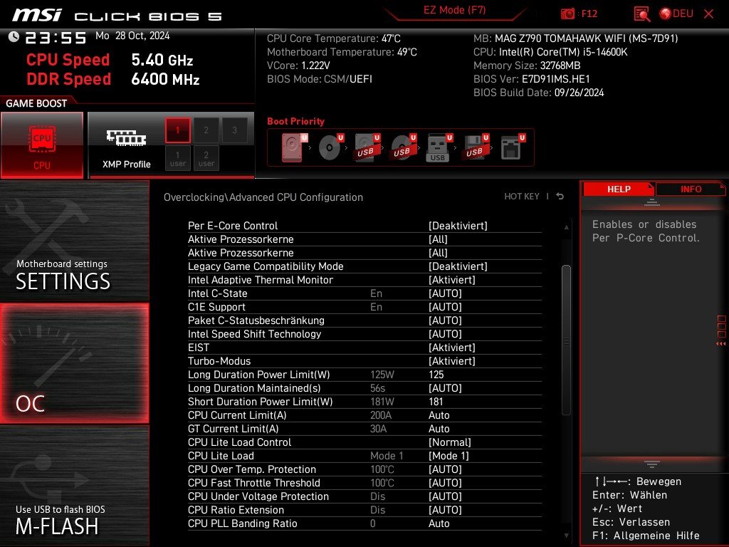Open the OC overclocking section
This screenshot has width=729, height=547.
coord(74,363)
